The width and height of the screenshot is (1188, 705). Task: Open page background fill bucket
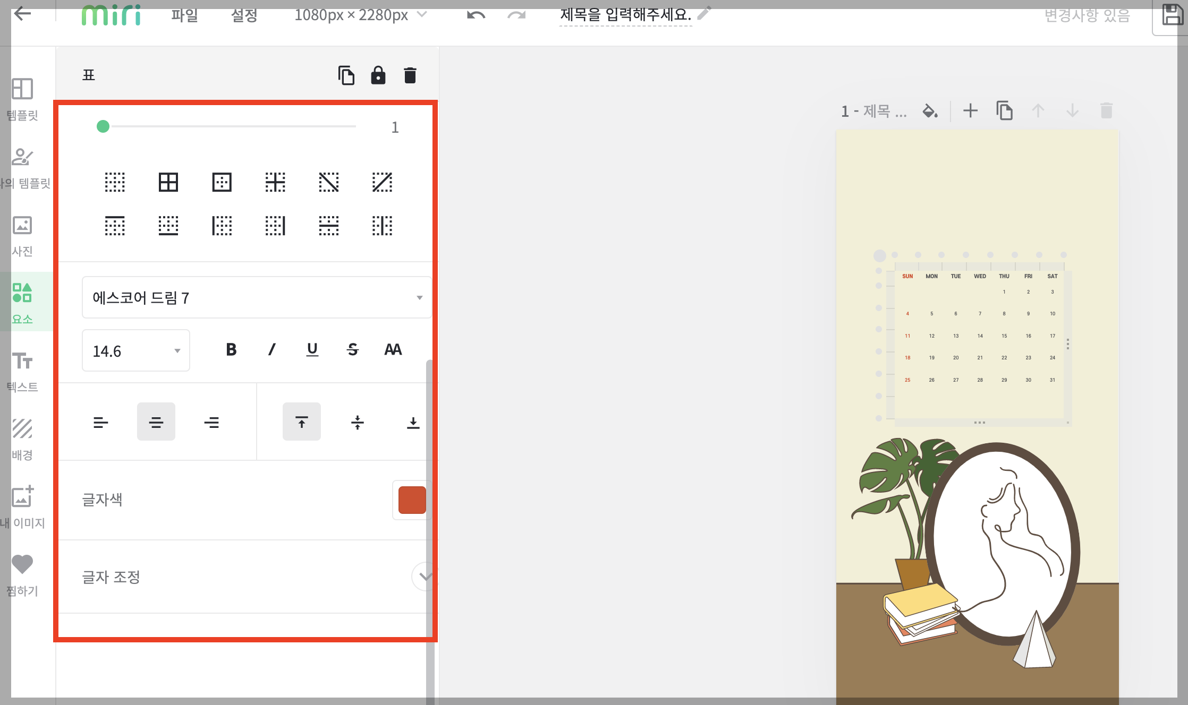[930, 111]
